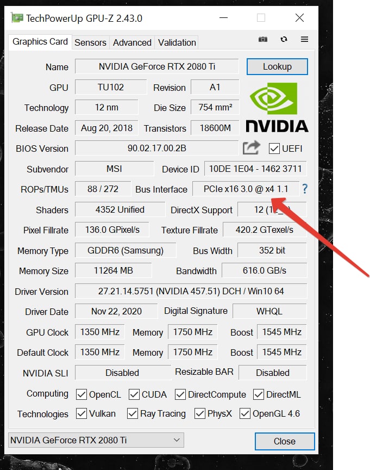The height and width of the screenshot is (470, 370).
Task: Click the NVIDIA SLI field showing Disabled
Action: pos(123,373)
